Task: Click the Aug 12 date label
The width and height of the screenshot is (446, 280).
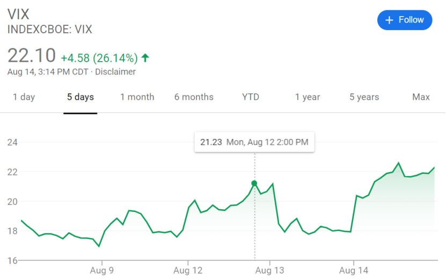Action: tap(189, 270)
